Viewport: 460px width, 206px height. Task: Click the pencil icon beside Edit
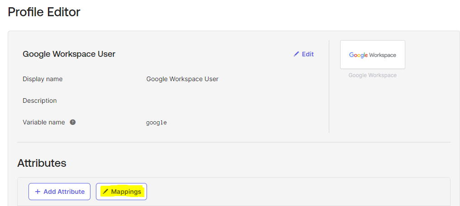pyautogui.click(x=296, y=54)
